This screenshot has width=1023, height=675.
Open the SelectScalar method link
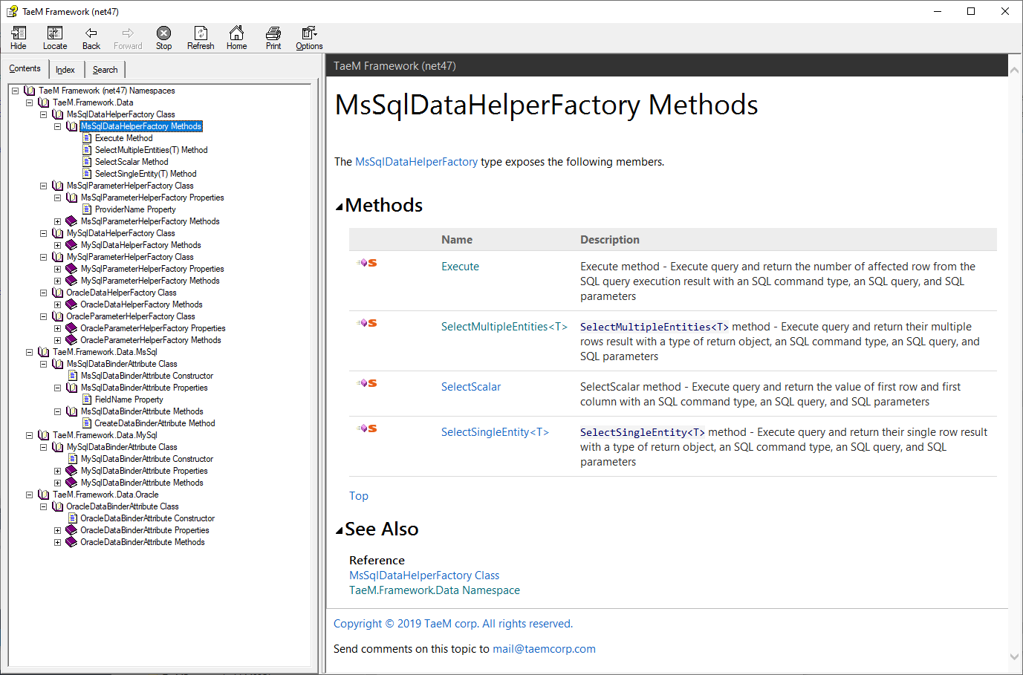click(x=471, y=387)
